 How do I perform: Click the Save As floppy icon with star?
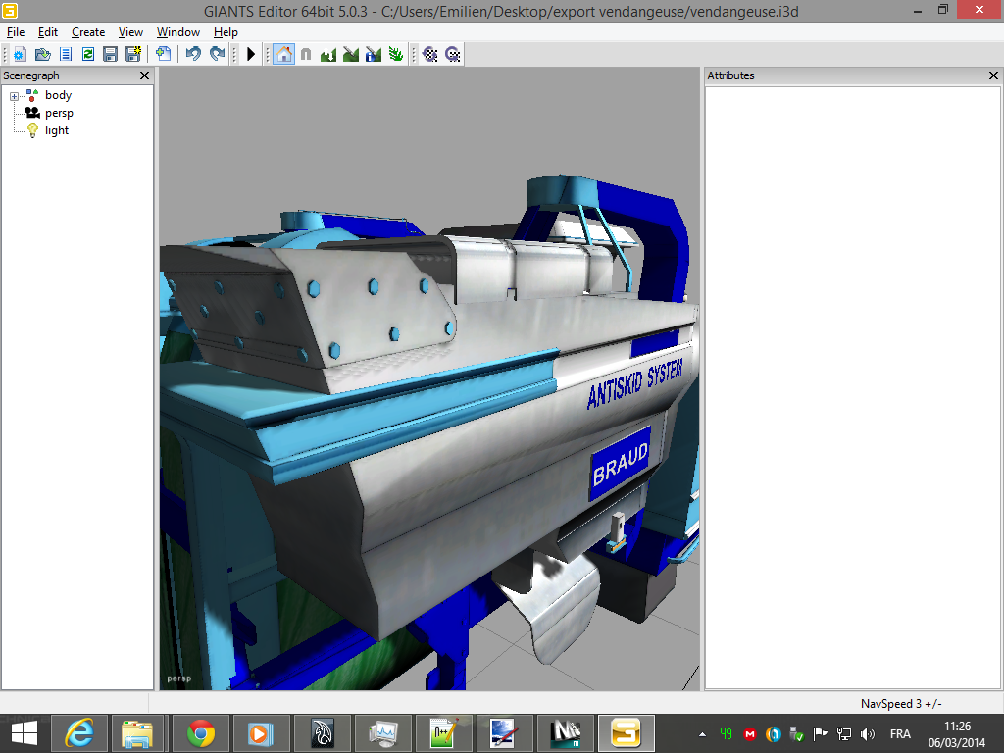coord(133,55)
